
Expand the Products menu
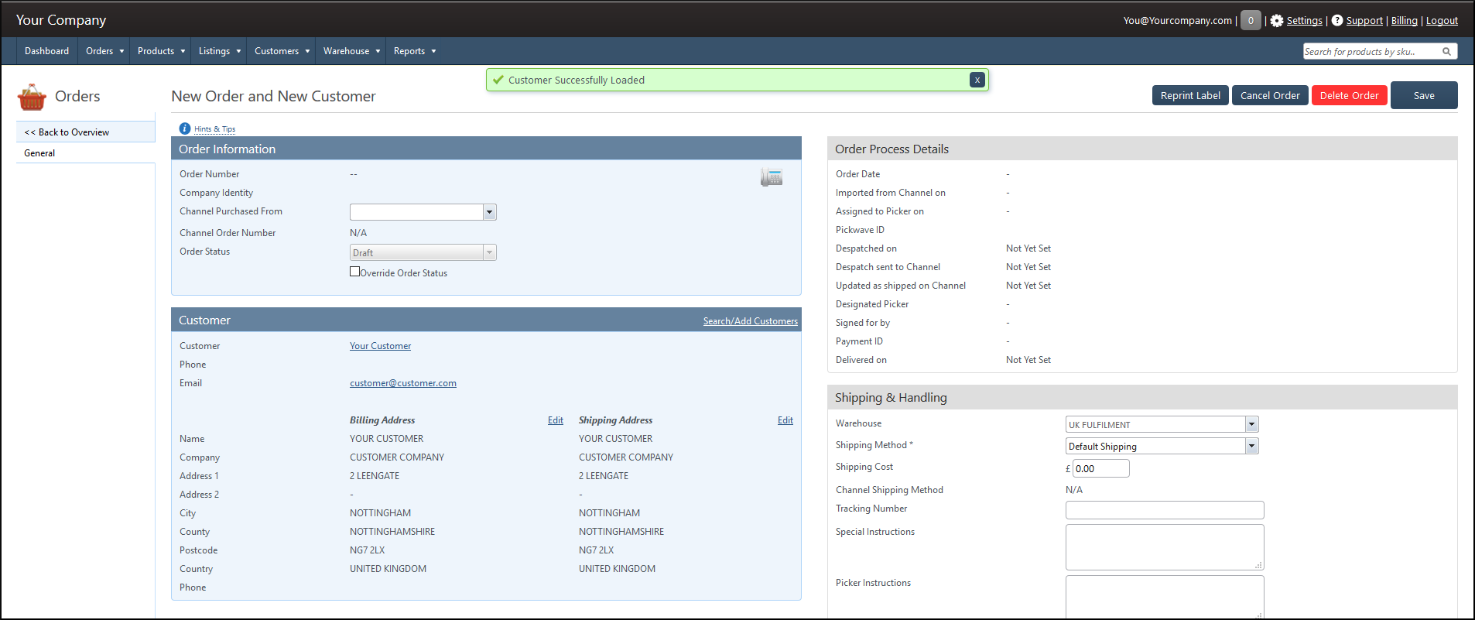pyautogui.click(x=161, y=51)
